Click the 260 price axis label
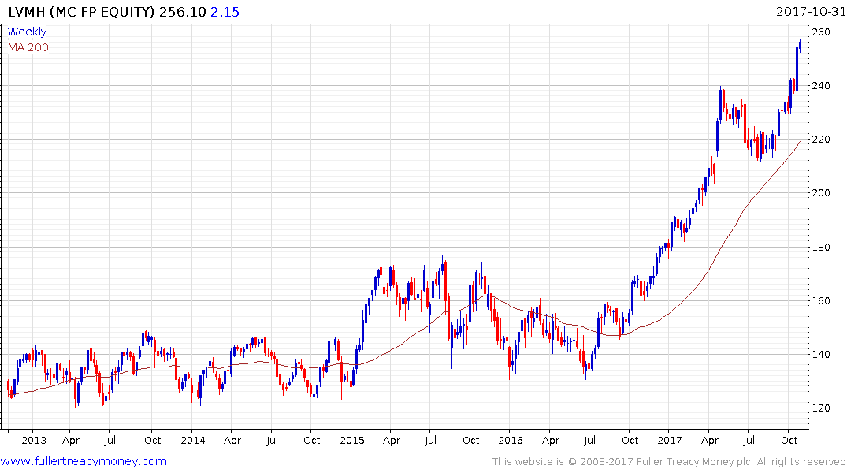The width and height of the screenshot is (847, 473). [821, 32]
